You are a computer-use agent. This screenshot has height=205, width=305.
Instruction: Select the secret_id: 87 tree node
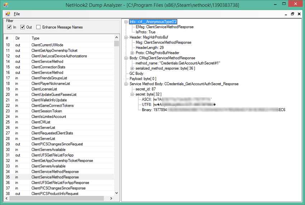coord(145,89)
